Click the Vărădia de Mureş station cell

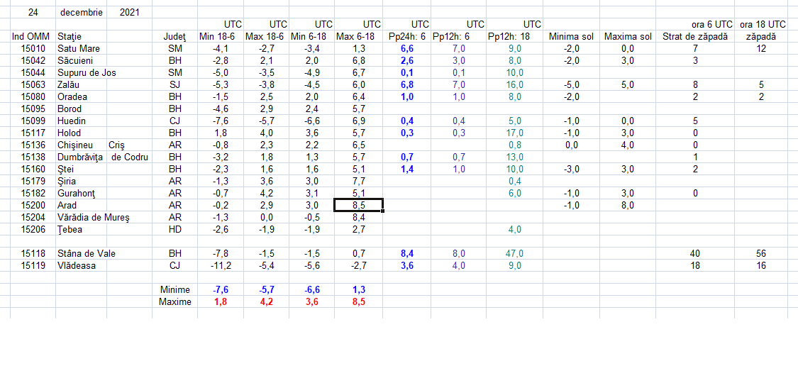94,217
